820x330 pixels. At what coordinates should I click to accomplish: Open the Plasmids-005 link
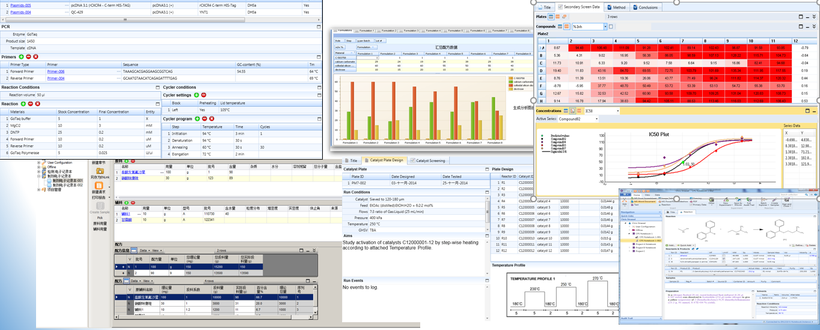[20, 5]
